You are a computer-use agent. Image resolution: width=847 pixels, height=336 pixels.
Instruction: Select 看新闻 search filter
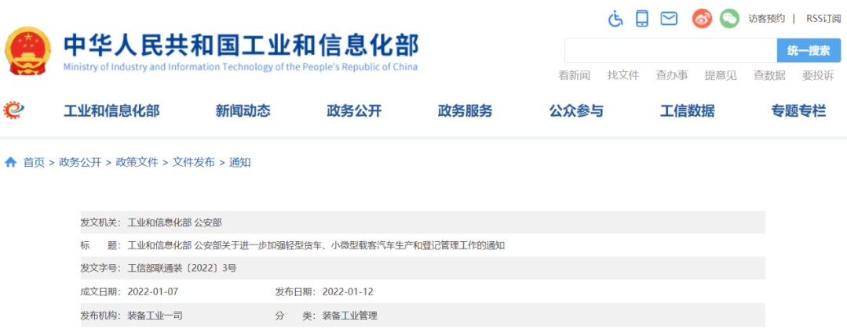click(x=574, y=75)
